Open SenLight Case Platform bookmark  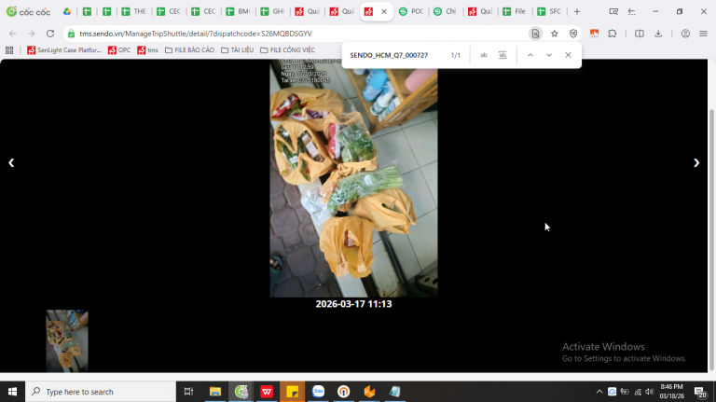[64, 49]
